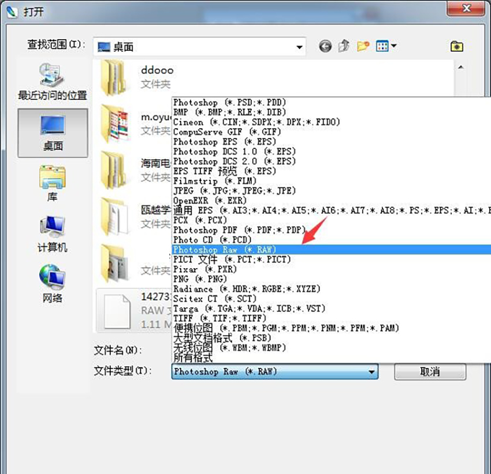Choose Filmstrip (*.FLM) format
This screenshot has height=474, width=491.
[332, 180]
